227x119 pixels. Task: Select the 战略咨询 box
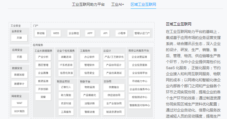tap(66, 57)
